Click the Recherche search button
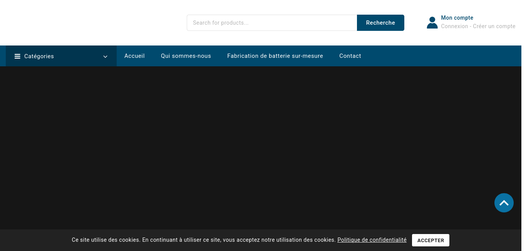The height and width of the screenshot is (251, 526). (380, 23)
